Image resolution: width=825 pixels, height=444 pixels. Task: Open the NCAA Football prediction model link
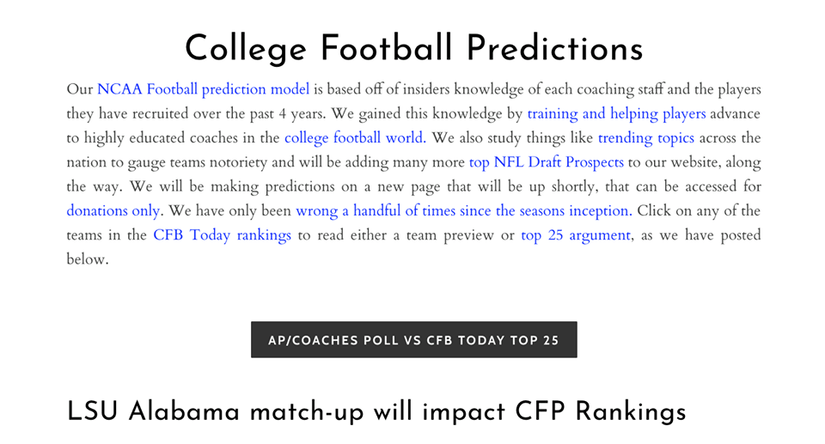click(x=203, y=89)
